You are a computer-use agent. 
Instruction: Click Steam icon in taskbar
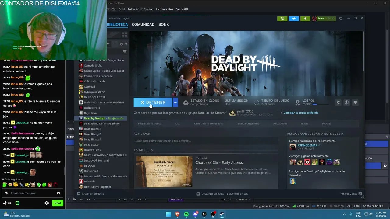pos(222,214)
